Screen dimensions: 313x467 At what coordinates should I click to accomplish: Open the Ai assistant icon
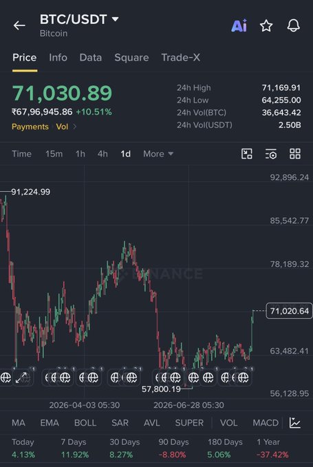pyautogui.click(x=239, y=25)
